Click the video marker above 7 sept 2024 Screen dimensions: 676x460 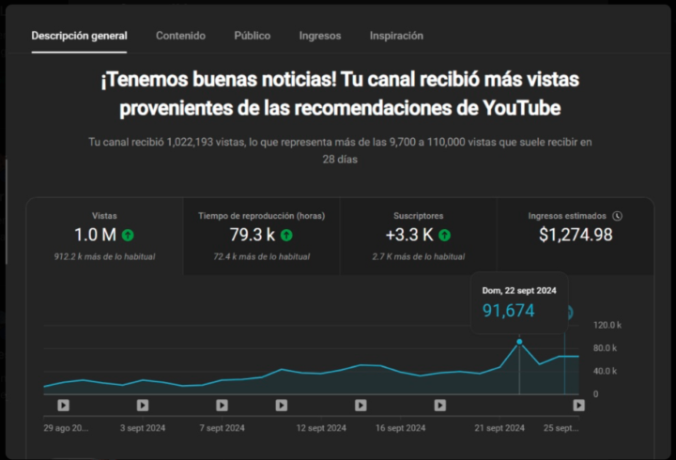(x=222, y=406)
